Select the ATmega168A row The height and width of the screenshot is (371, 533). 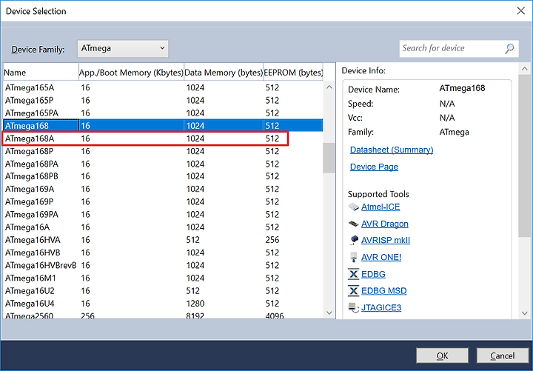click(x=163, y=138)
